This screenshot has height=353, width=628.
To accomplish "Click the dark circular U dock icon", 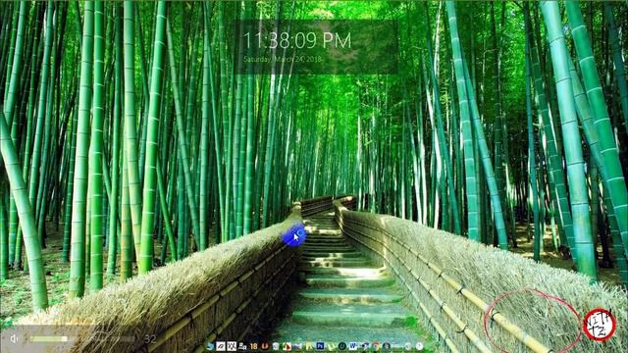I will click(x=342, y=346).
